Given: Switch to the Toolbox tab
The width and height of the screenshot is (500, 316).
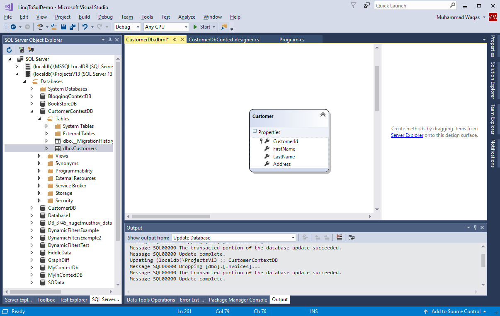Looking at the screenshot, I should pyautogui.click(x=46, y=300).
